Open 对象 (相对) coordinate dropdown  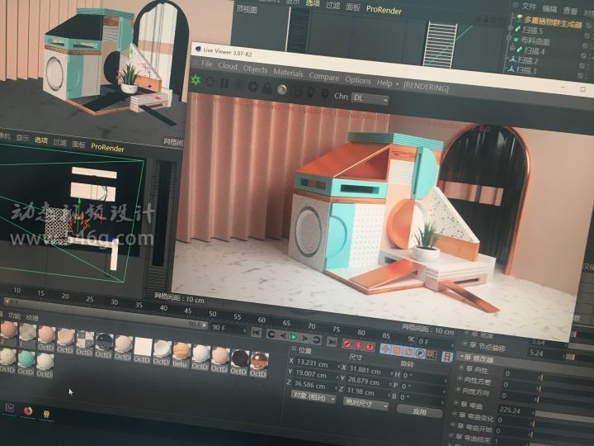tap(313, 397)
